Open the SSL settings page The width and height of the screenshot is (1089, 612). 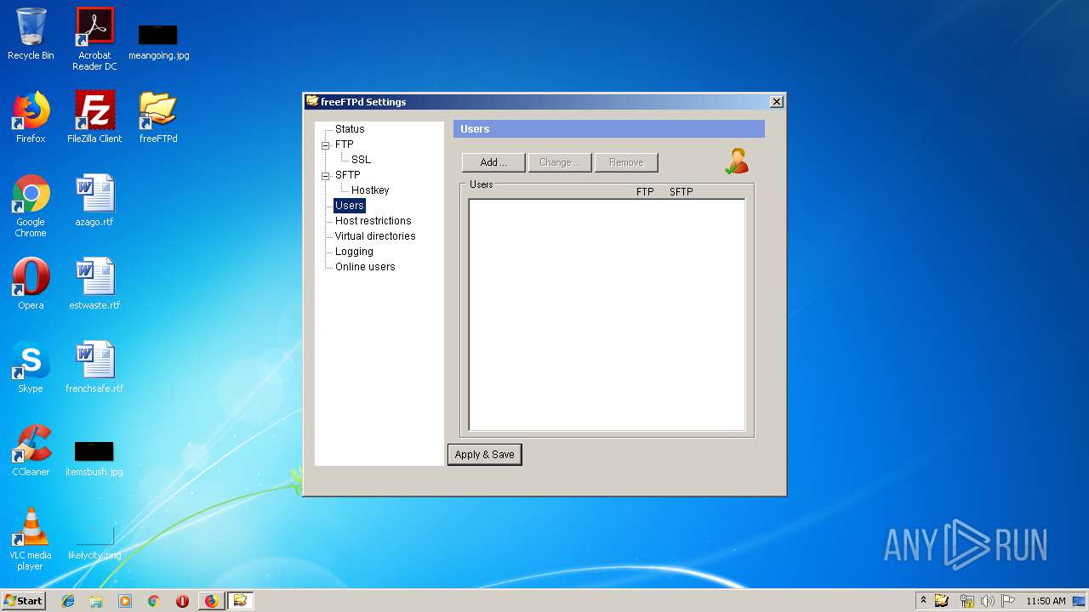pyautogui.click(x=361, y=160)
